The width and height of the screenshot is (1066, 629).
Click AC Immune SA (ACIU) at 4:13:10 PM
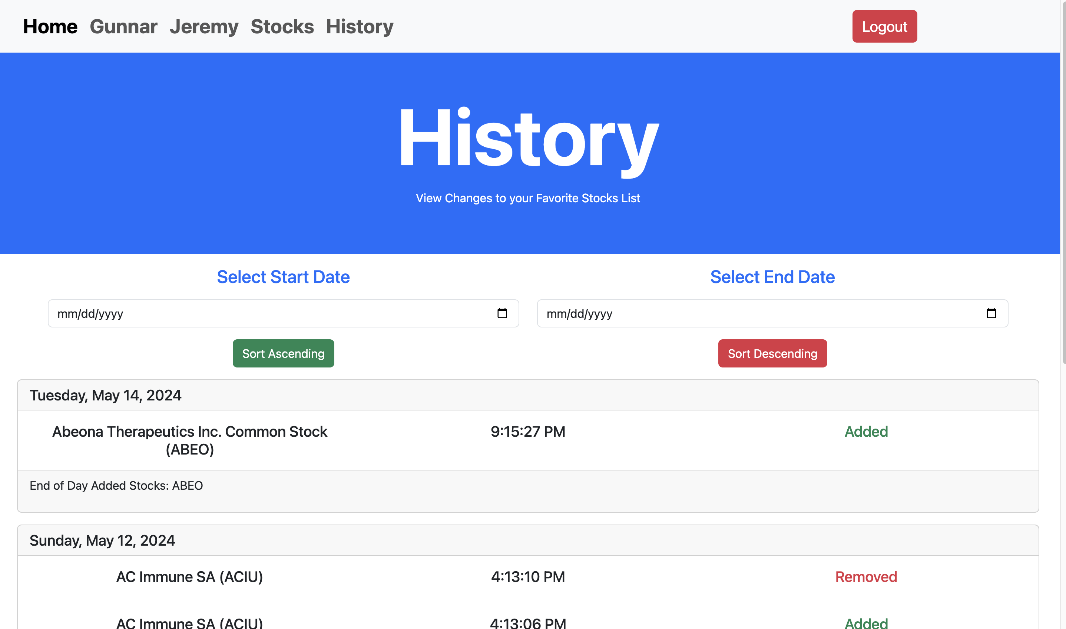point(189,576)
